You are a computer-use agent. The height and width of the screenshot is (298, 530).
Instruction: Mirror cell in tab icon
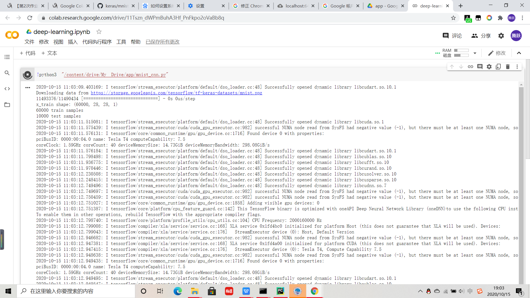click(498, 66)
